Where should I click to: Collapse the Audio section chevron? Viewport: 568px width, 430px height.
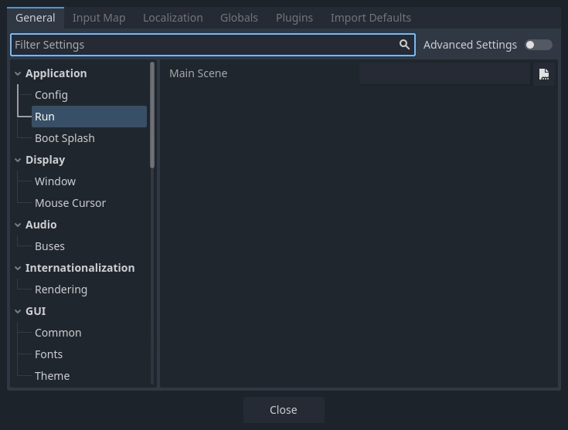click(18, 225)
